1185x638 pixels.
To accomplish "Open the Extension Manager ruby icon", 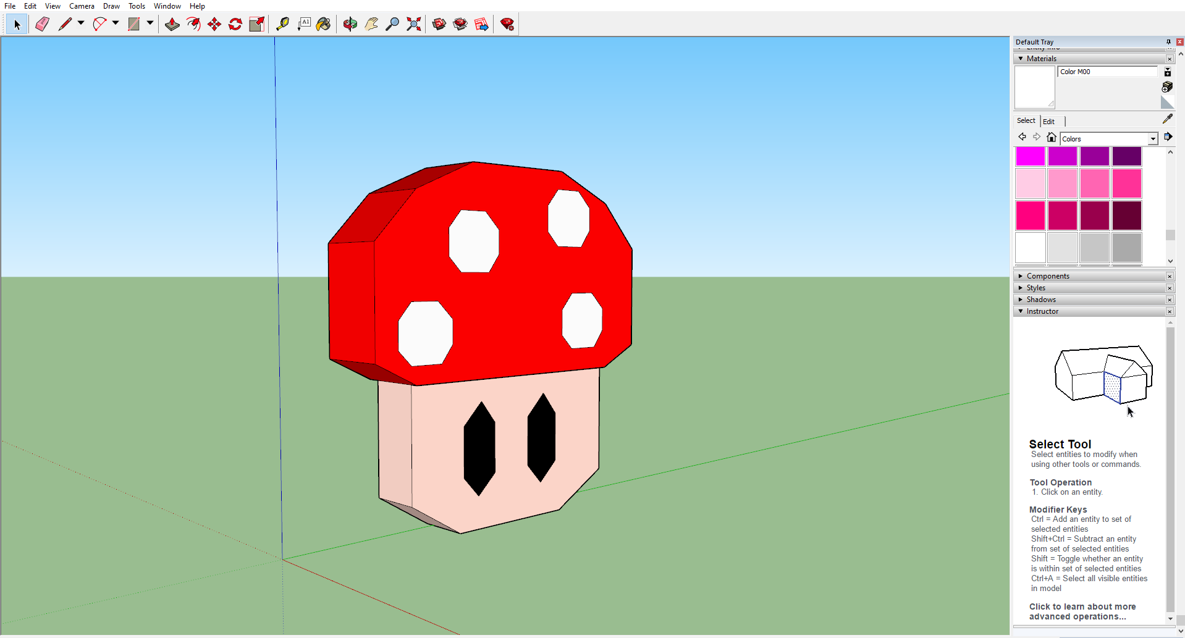I will coord(507,24).
